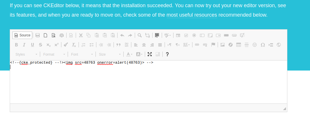Click the Undo arrow
310x125 pixels.
coord(122,35)
